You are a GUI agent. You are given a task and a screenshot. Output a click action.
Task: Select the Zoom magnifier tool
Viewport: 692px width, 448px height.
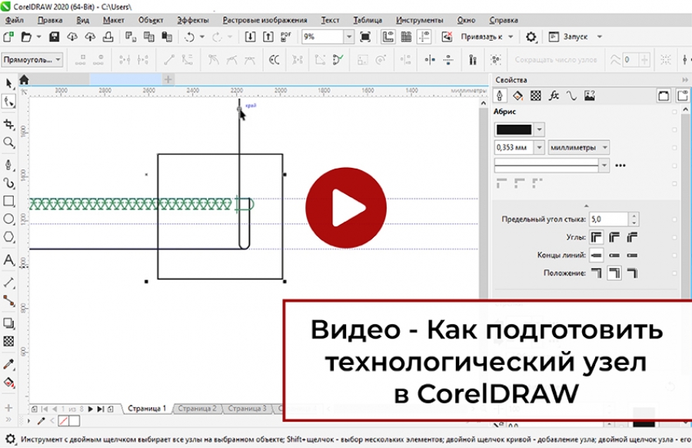pos(8,142)
